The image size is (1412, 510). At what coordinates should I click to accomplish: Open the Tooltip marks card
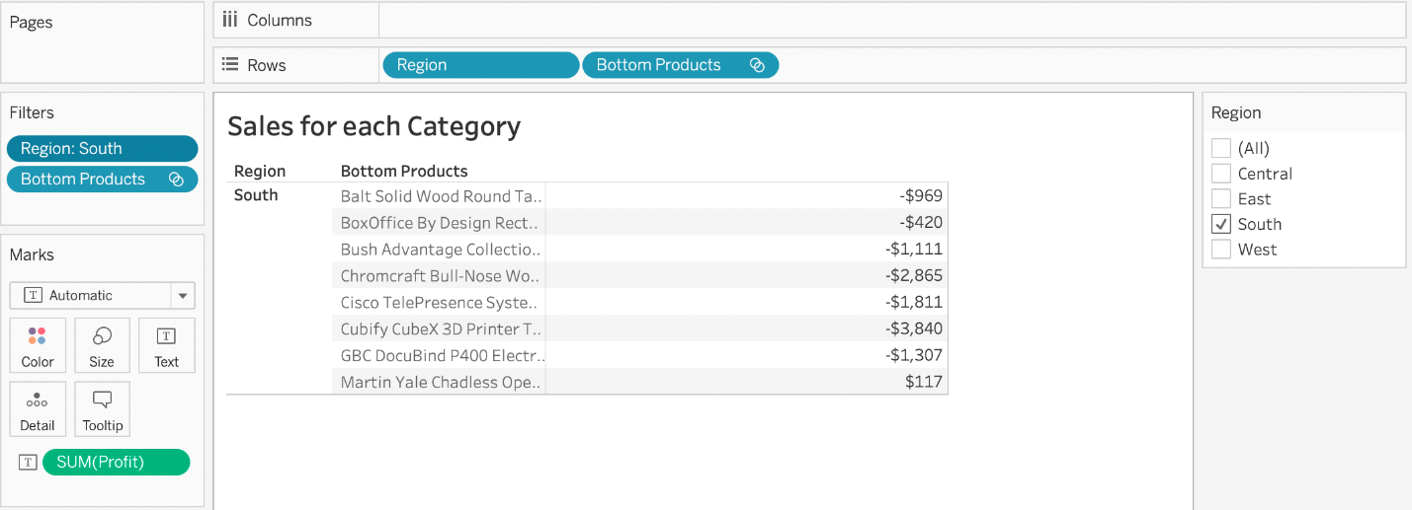[102, 409]
